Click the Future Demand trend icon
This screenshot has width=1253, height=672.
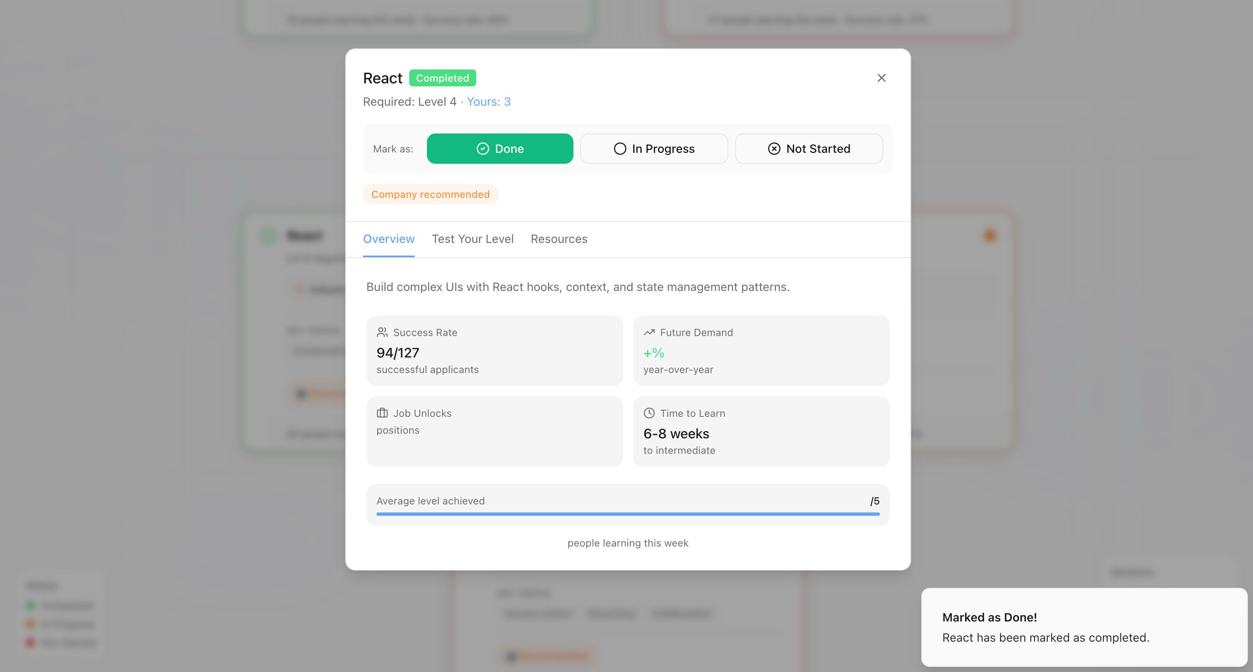click(x=649, y=332)
